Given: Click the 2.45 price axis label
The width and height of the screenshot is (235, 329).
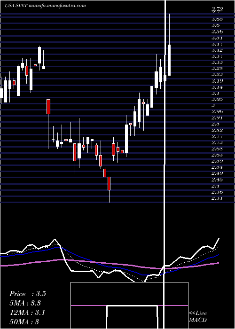Looking at the screenshot, I should (217, 180).
